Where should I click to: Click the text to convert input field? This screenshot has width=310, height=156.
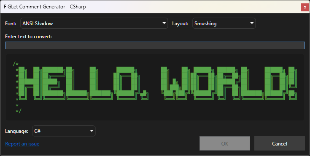coord(155,45)
